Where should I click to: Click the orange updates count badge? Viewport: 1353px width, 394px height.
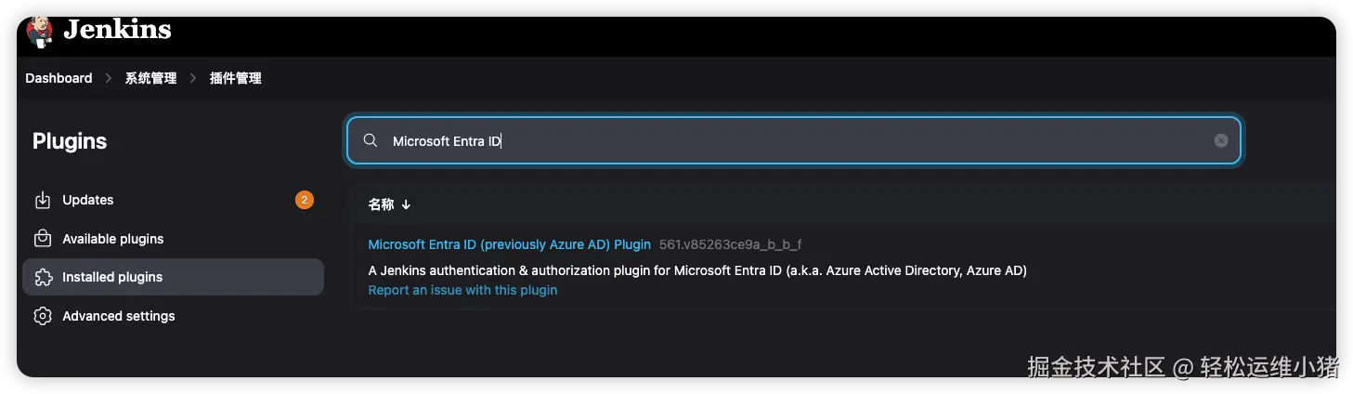click(x=304, y=200)
